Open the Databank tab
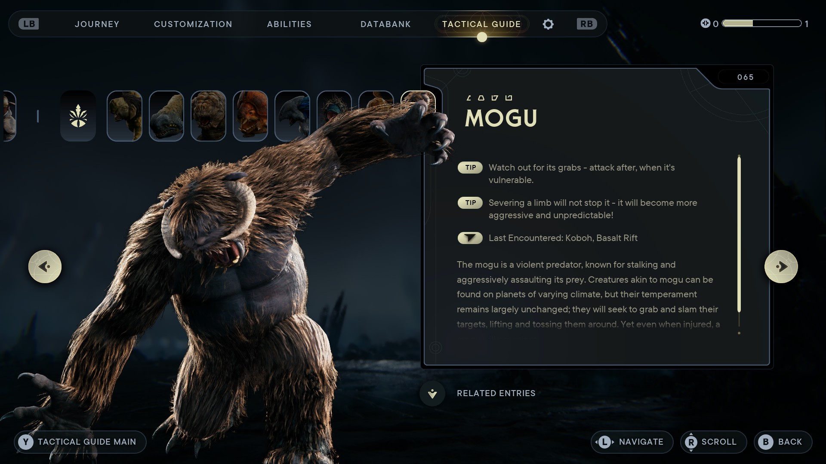 coord(385,24)
